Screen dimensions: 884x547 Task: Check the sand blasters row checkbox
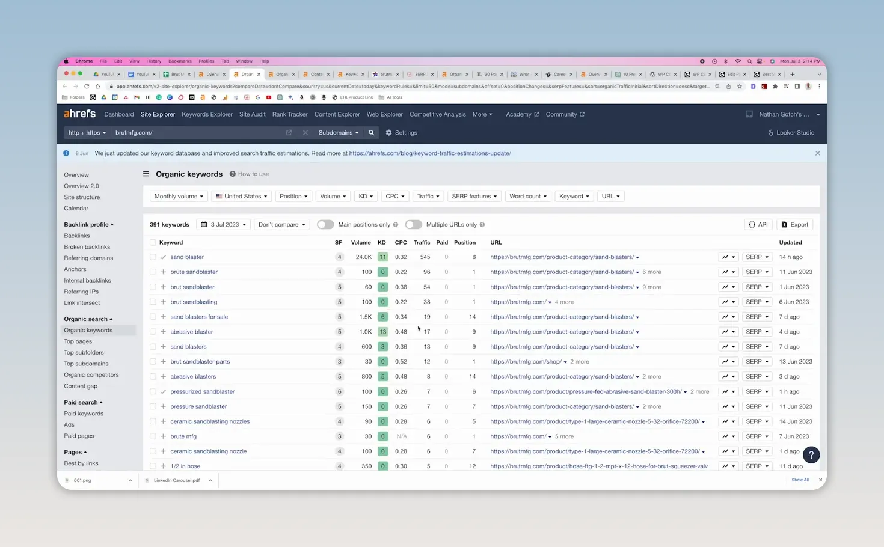coord(153,347)
